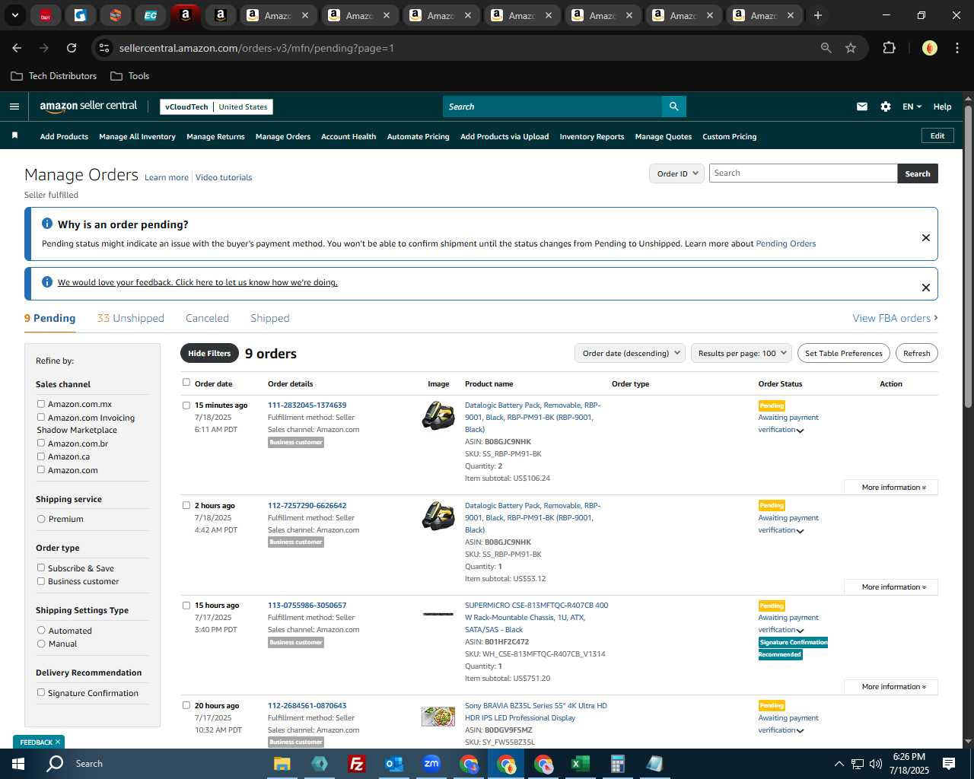Click Set Table Preferences button
The image size is (974, 779).
(844, 353)
